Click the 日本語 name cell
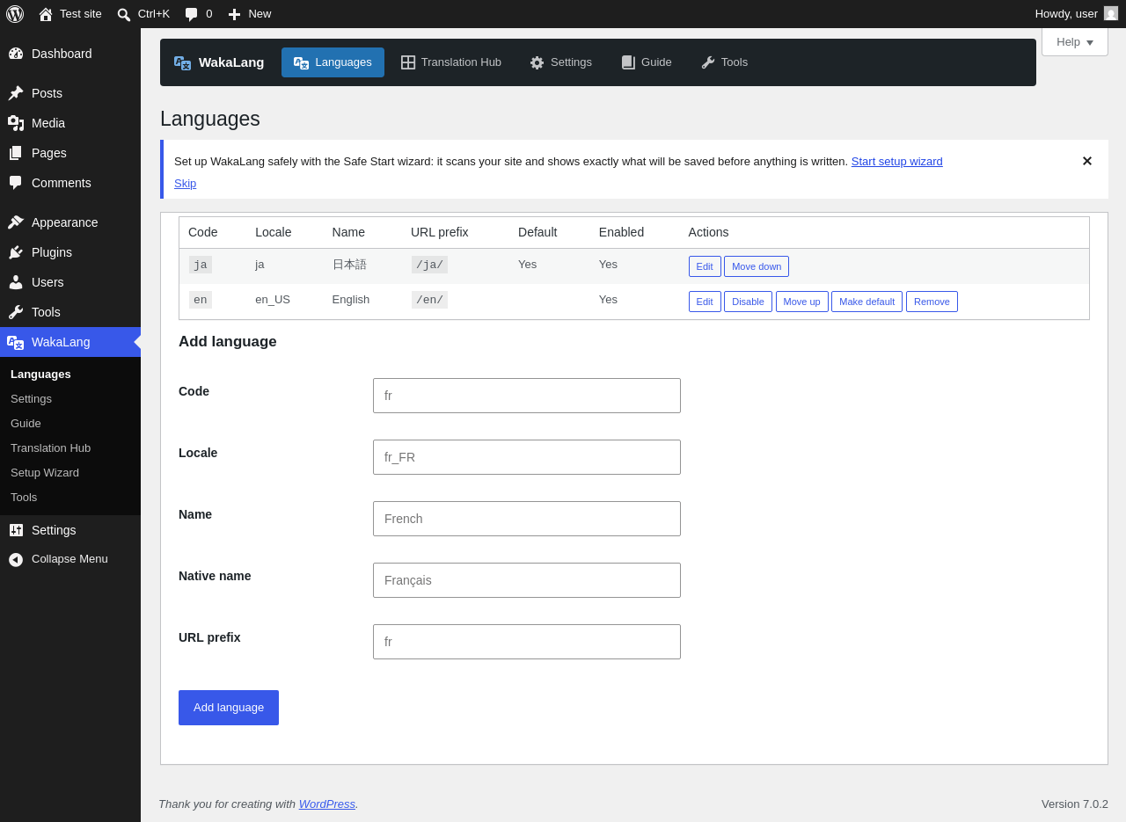1126x822 pixels. coord(349,265)
